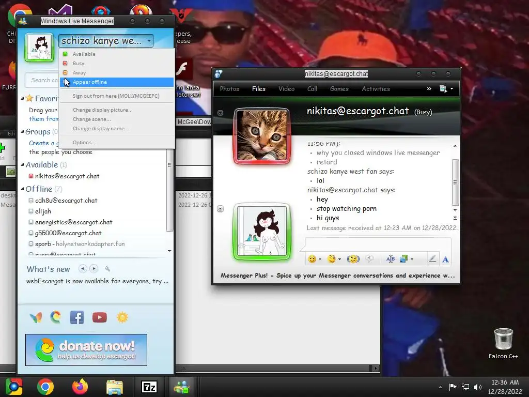This screenshot has height=397, width=529.
Task: Show next What's new item
Action: tap(94, 269)
